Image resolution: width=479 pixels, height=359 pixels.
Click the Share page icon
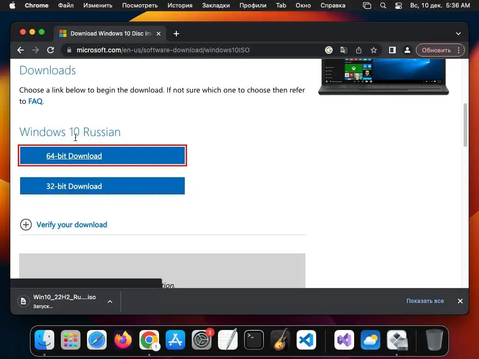pyautogui.click(x=359, y=50)
